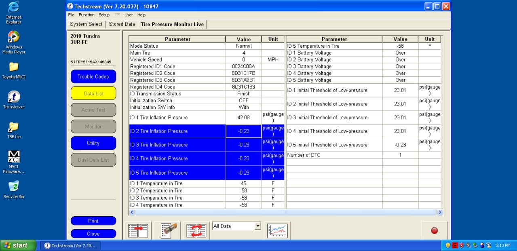The width and height of the screenshot is (517, 251).
Task: Click the horizontal scrollbar right arrow
Action: [440, 212]
